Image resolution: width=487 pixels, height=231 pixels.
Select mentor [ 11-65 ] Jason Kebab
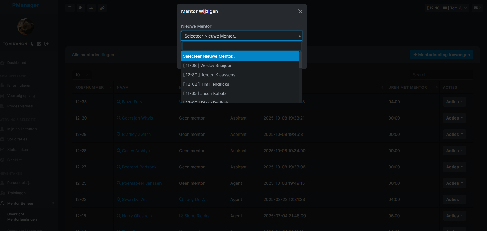click(x=240, y=93)
